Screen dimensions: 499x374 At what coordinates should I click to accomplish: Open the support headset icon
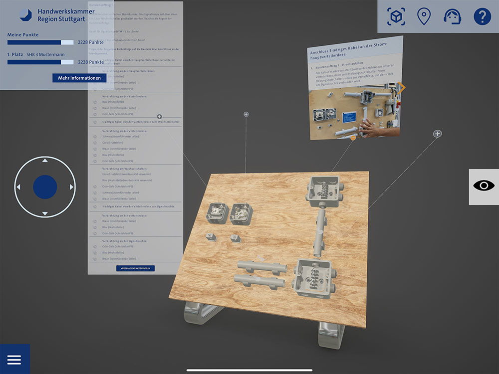[452, 17]
